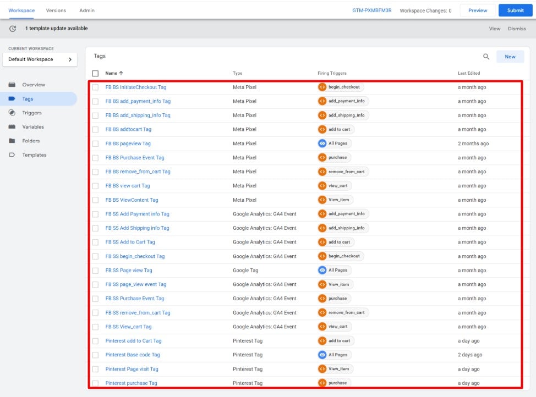Open FB SS page_view event Tag

click(x=136, y=284)
